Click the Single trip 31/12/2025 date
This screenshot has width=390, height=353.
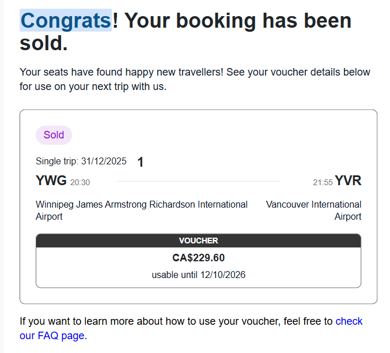(81, 162)
